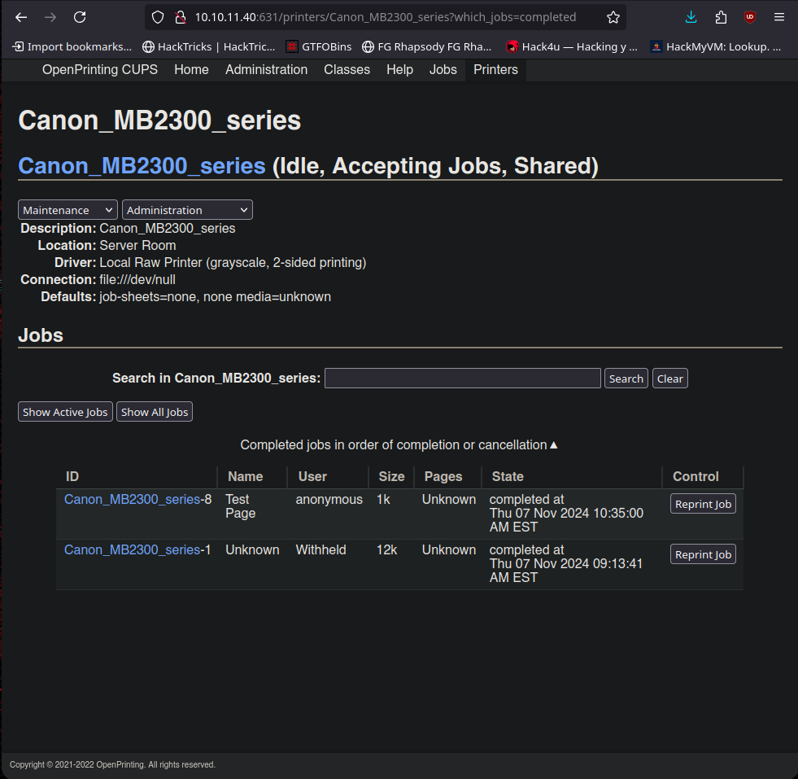Click the 'file:///dev/null' connection text
The width and height of the screenshot is (798, 779).
click(137, 279)
